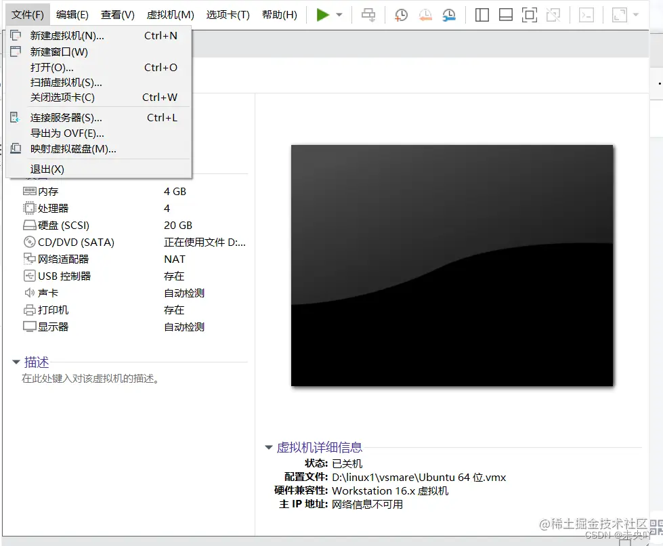This screenshot has height=546, width=663.
Task: Open the 选项卡(T) menu
Action: click(x=228, y=15)
